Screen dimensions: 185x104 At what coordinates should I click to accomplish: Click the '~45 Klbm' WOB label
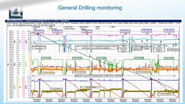pyautogui.click(x=57, y=89)
